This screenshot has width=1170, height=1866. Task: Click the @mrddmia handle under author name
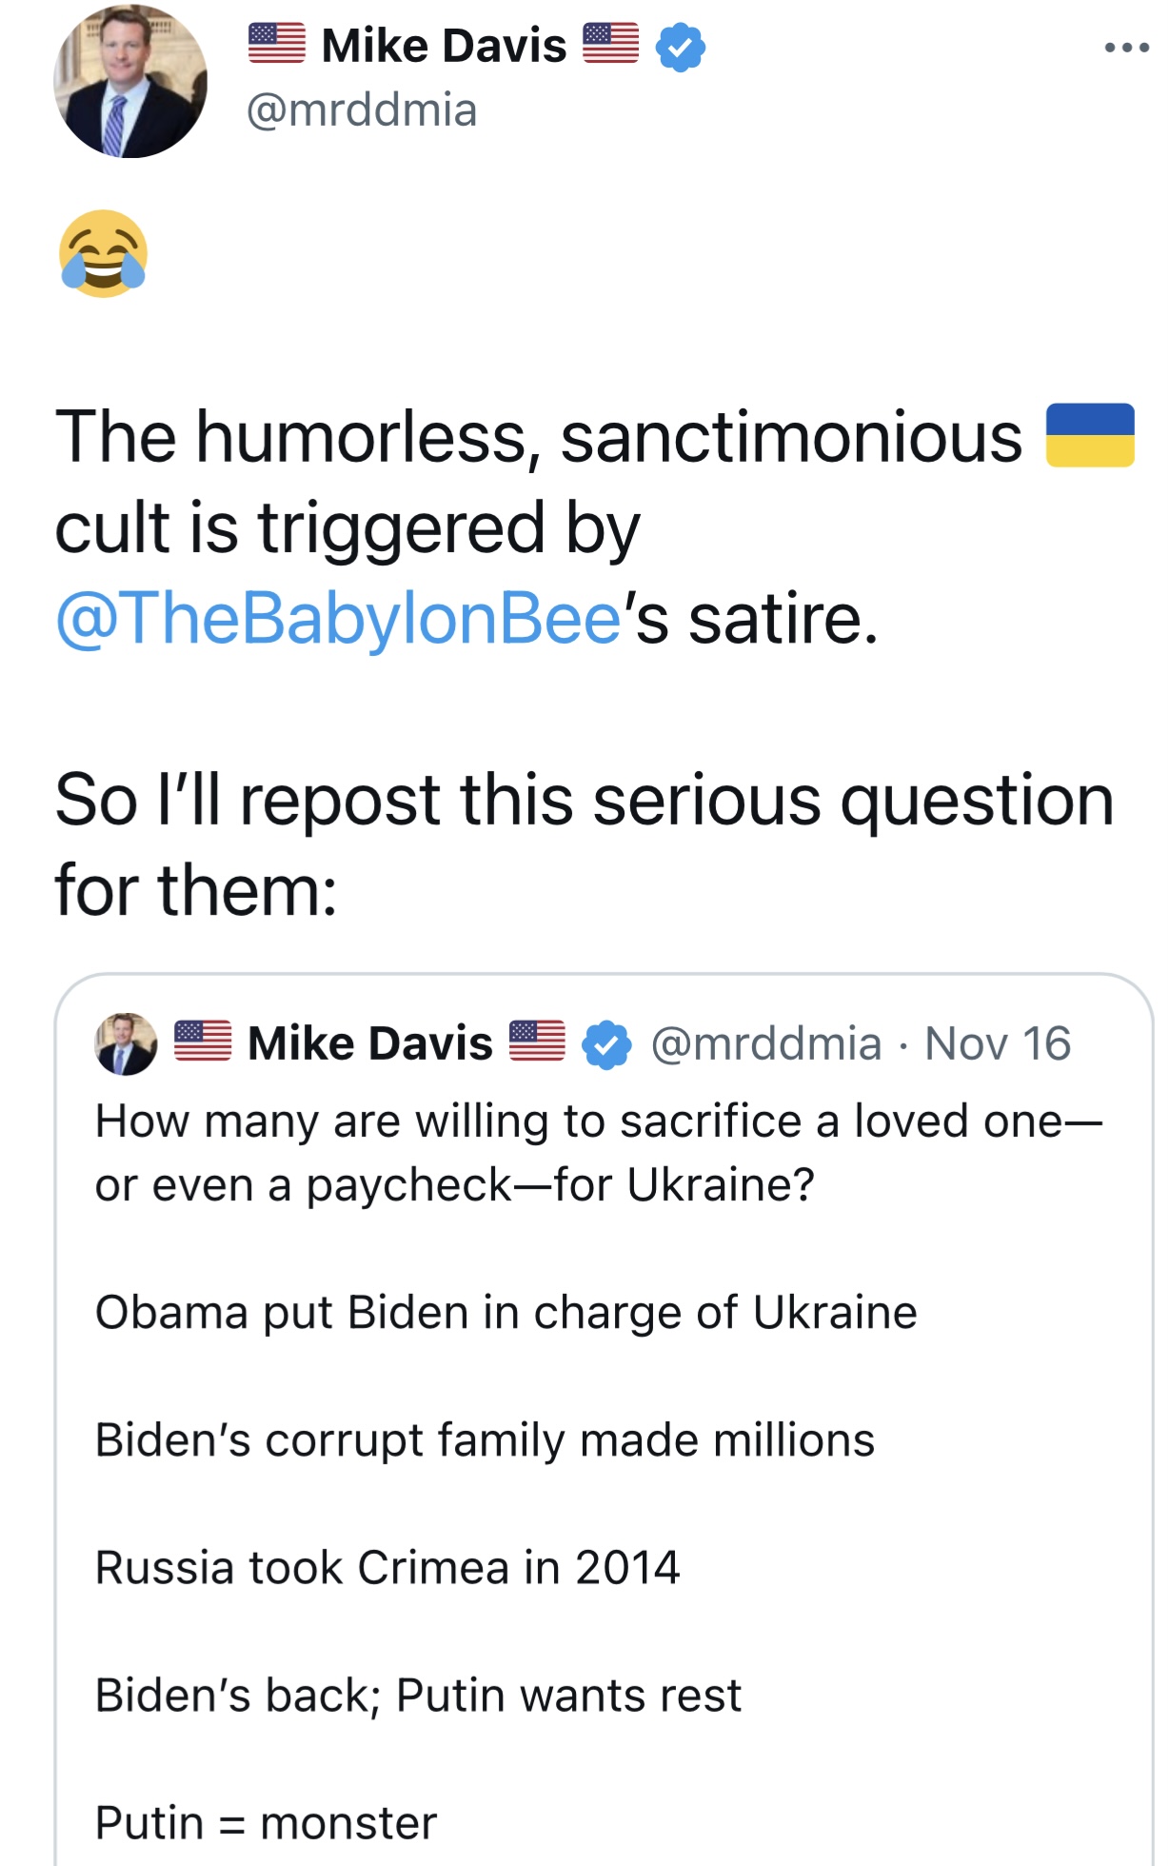coord(362,110)
